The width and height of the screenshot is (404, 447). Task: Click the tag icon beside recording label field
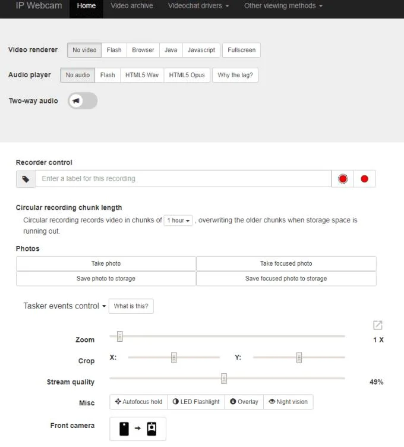point(26,179)
